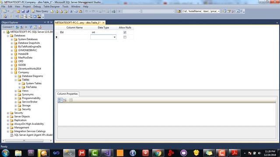Click the Open File folder icon
Image resolution: width=280 pixels, height=157 pixels.
click(18, 11)
